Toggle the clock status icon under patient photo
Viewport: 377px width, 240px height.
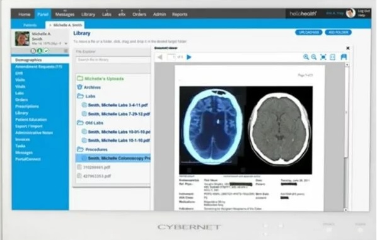click(33, 50)
